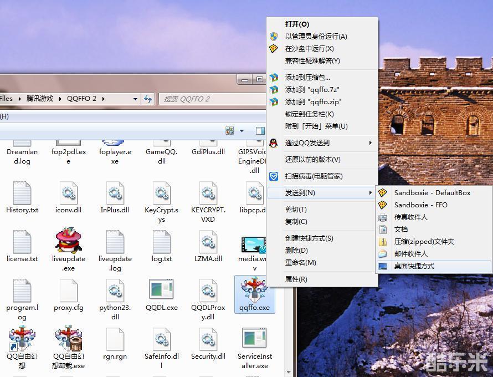Select the QQDLProxy.dll file icon

[x=208, y=291]
